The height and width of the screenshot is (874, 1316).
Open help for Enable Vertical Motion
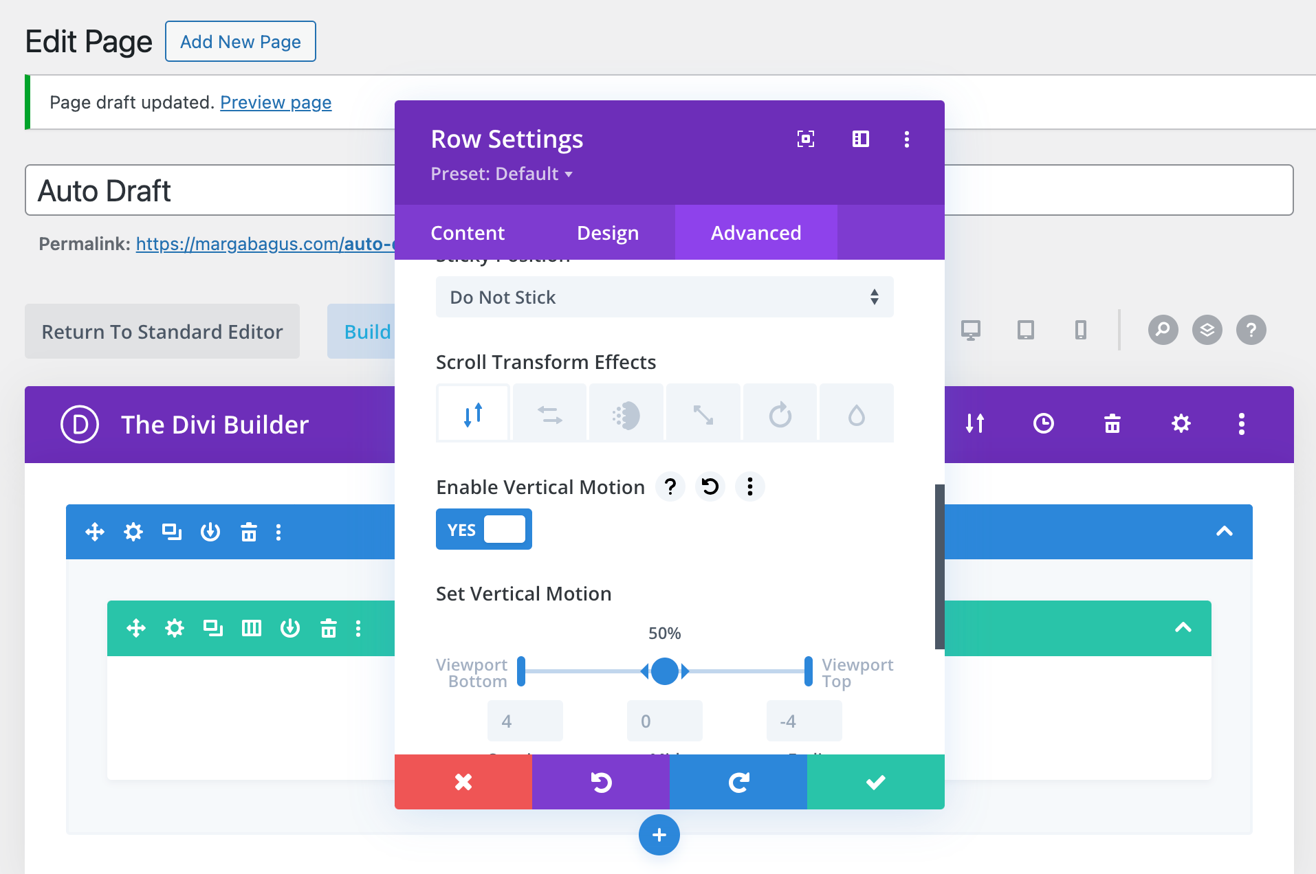point(670,487)
